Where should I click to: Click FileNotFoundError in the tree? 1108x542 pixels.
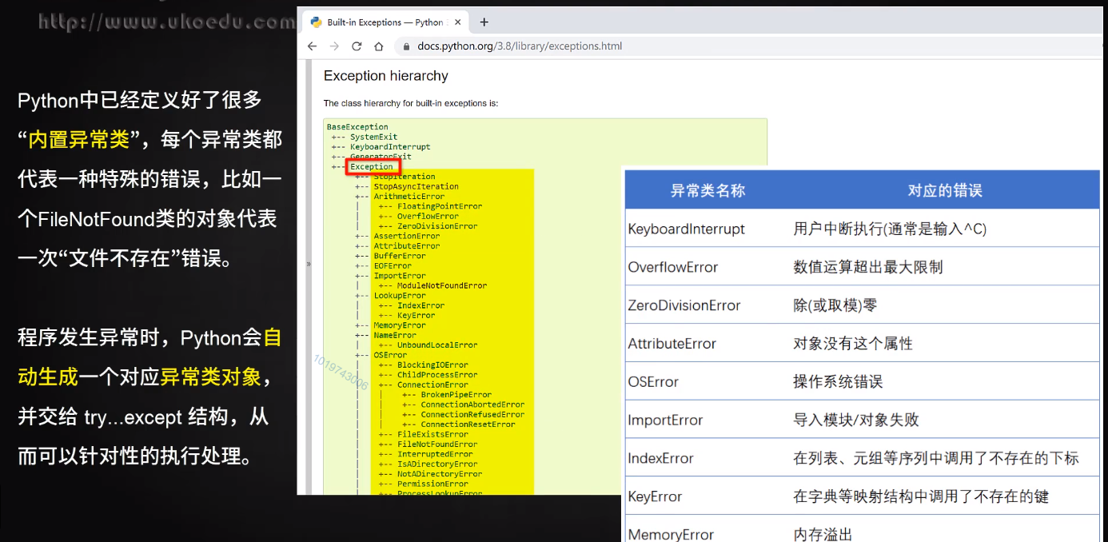(437, 444)
